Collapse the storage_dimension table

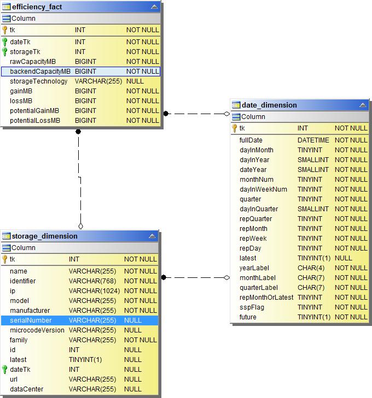click(152, 236)
